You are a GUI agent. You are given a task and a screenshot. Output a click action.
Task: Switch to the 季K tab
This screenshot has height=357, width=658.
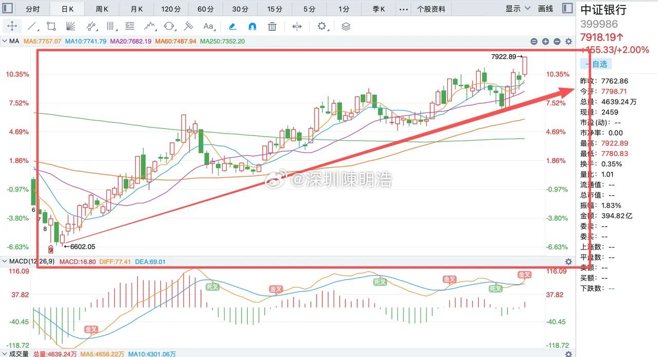coord(379,9)
